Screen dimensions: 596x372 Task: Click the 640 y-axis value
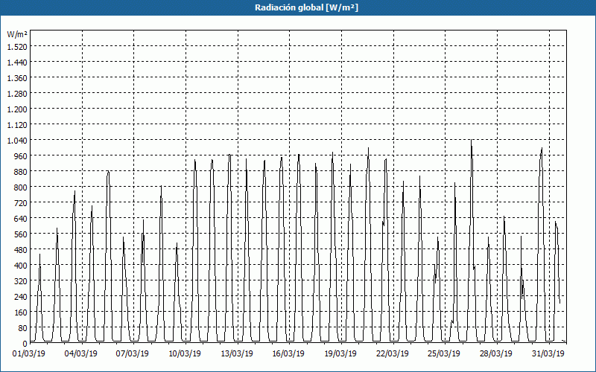[21, 219]
